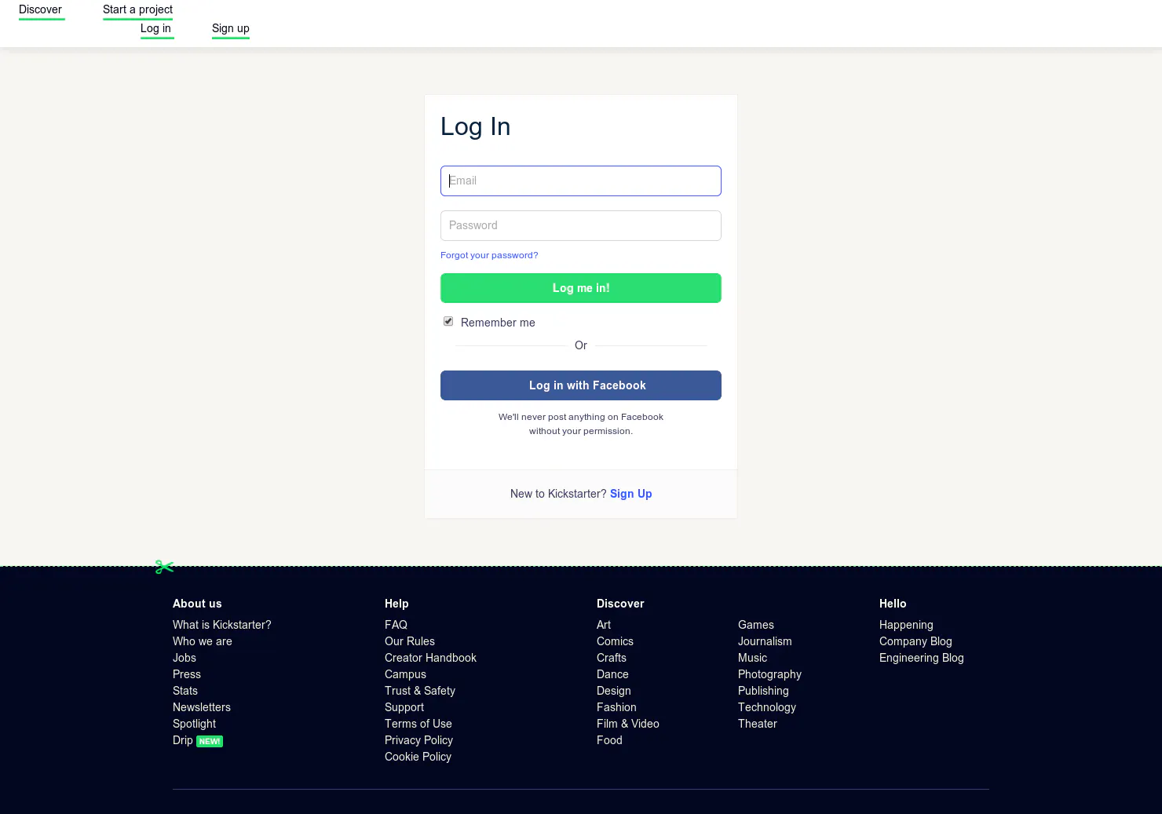The width and height of the screenshot is (1162, 814).
Task: Browse the Theater category
Action: [x=758, y=724]
